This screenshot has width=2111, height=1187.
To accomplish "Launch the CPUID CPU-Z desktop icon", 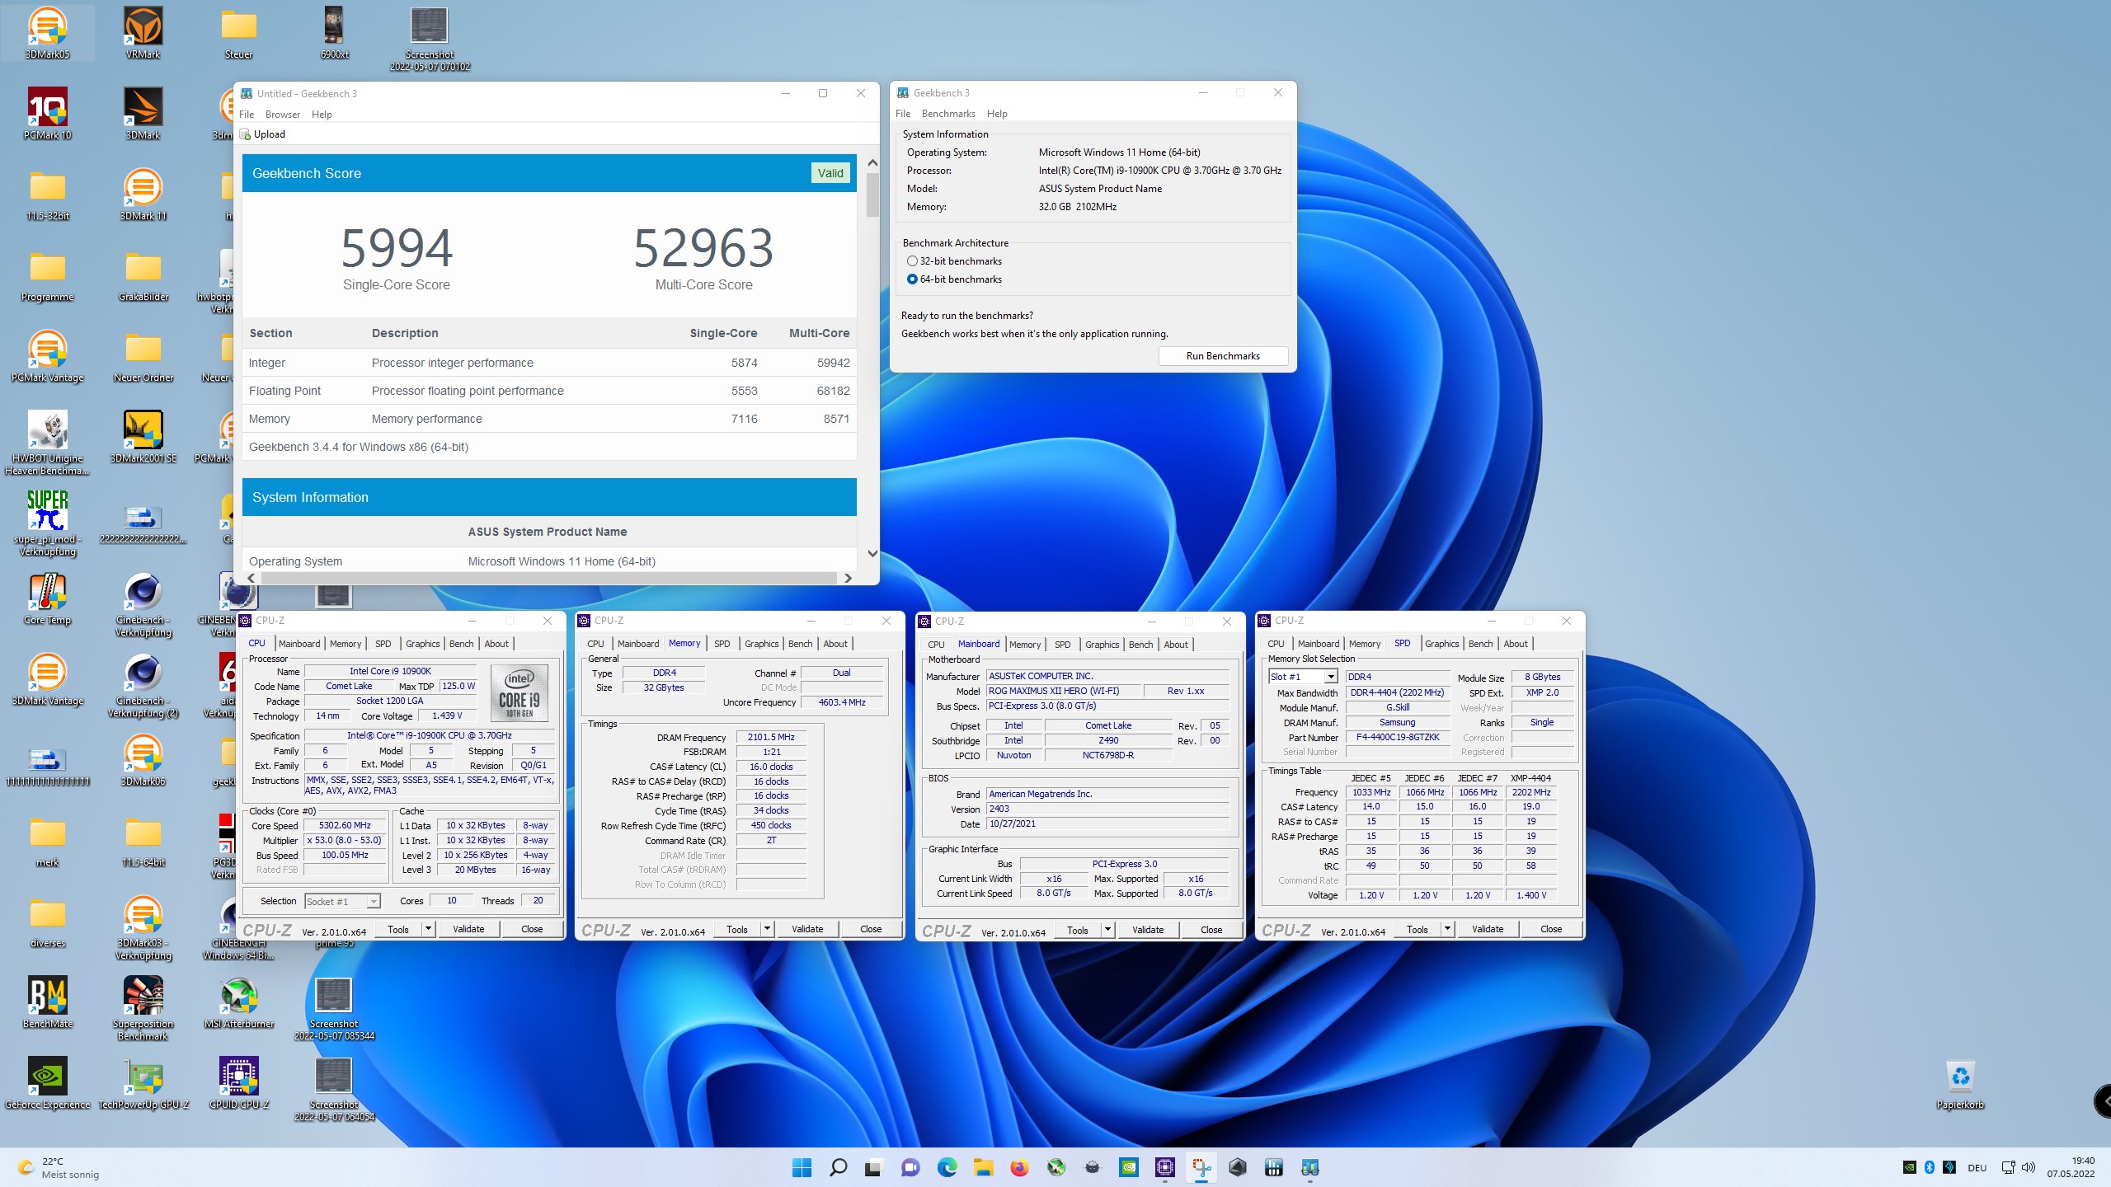I will [239, 1083].
